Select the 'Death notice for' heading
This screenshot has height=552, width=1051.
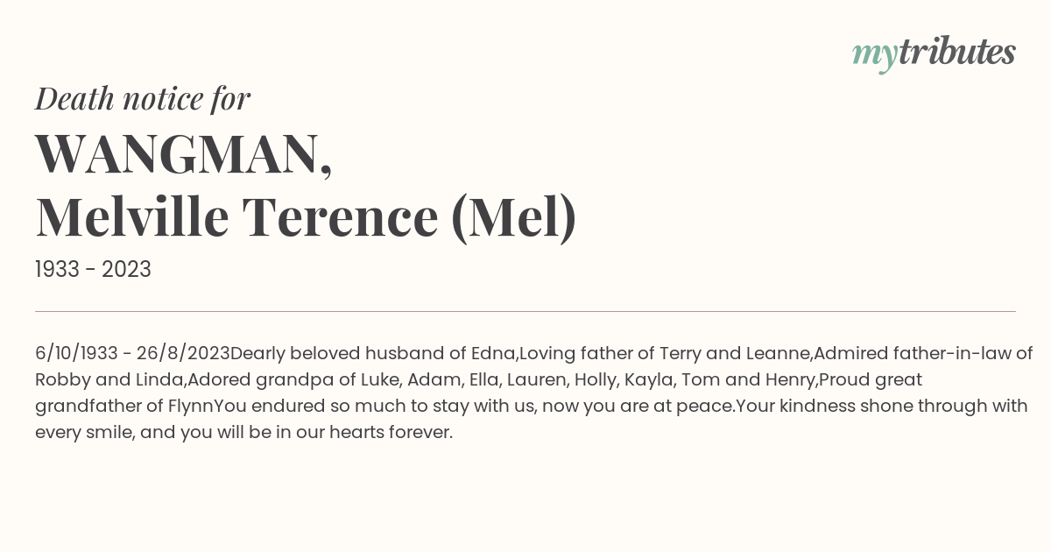(x=143, y=99)
